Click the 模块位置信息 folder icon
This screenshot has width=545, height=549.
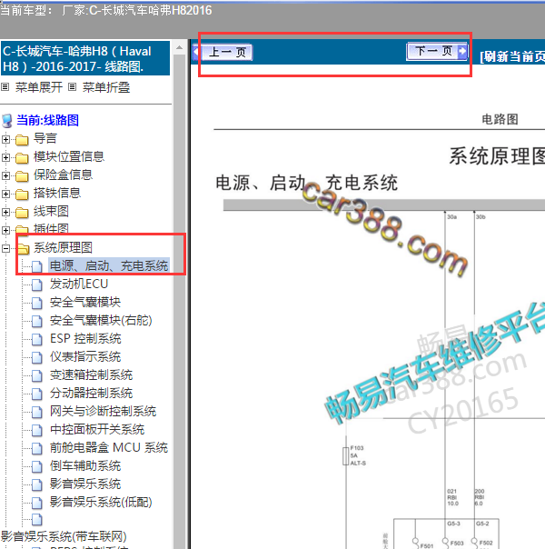point(22,158)
